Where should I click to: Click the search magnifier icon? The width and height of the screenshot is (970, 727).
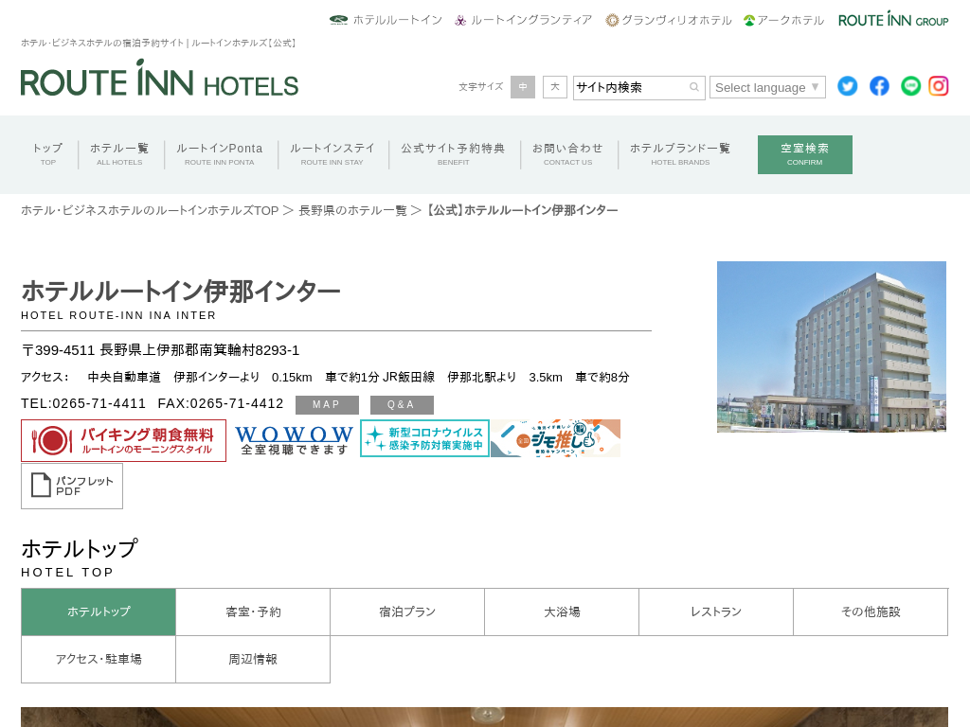[x=694, y=87]
